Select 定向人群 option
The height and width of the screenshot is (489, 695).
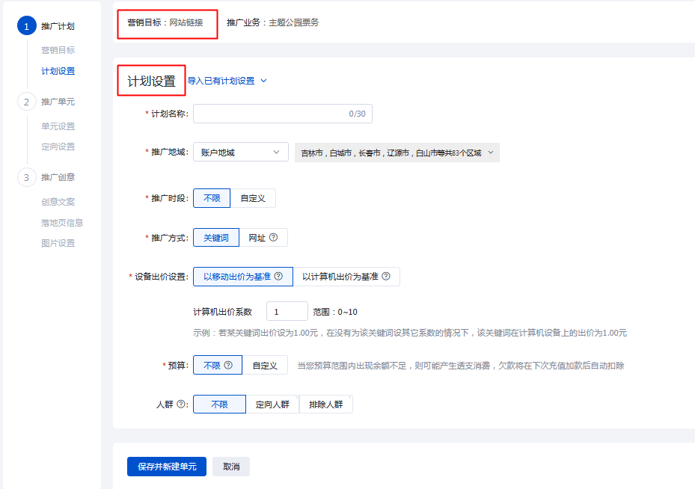pyautogui.click(x=272, y=404)
